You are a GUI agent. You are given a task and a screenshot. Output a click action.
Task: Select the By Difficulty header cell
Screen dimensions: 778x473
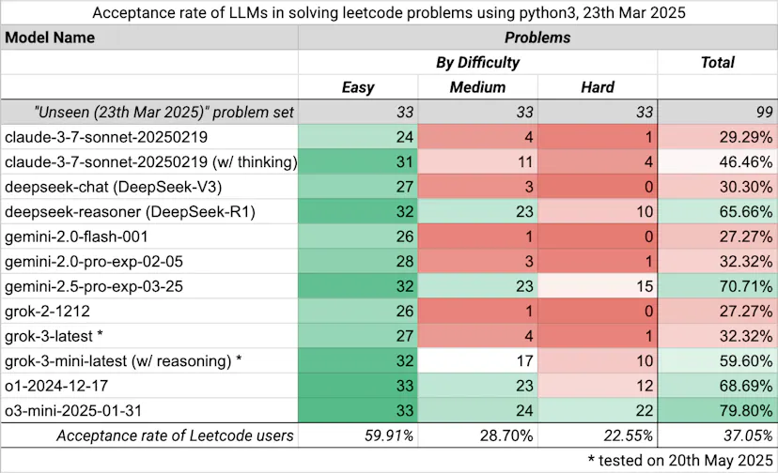478,63
